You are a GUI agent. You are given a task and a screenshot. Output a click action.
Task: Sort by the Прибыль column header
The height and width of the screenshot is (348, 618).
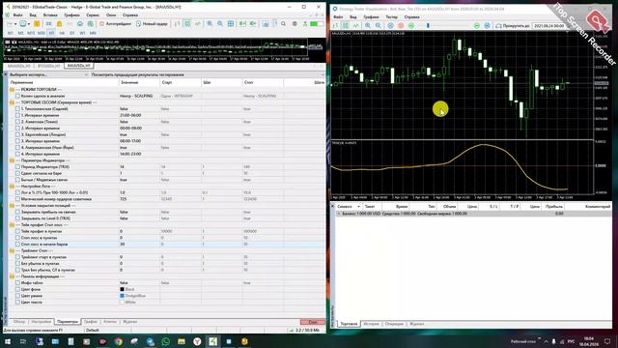tap(554, 206)
